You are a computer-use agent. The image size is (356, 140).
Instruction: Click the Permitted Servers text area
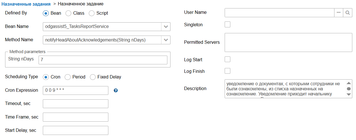click(288, 42)
